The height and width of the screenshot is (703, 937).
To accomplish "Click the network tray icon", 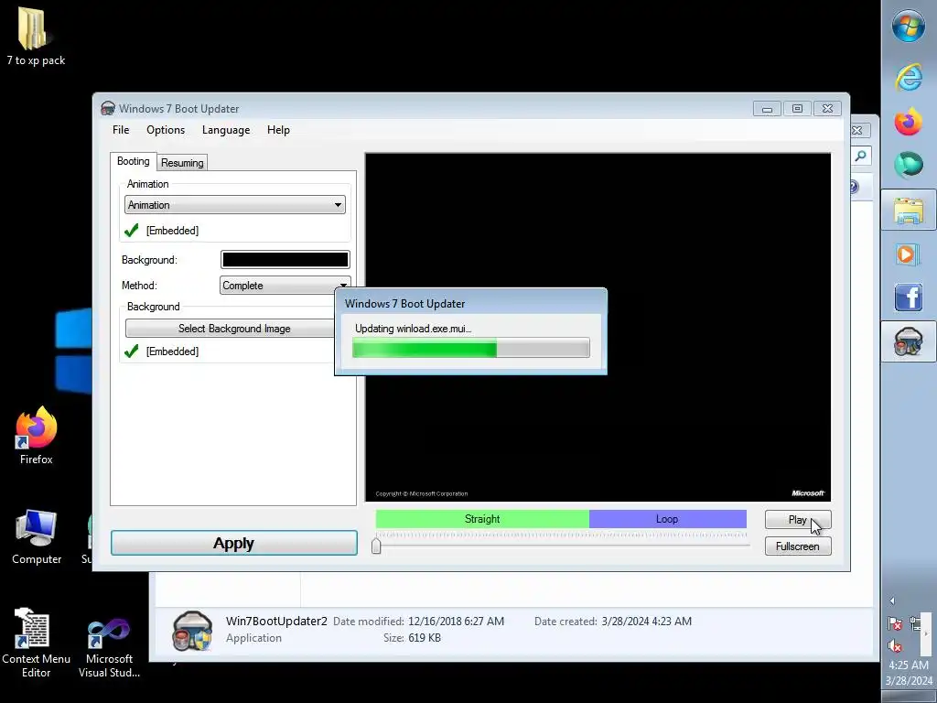I will click(915, 623).
